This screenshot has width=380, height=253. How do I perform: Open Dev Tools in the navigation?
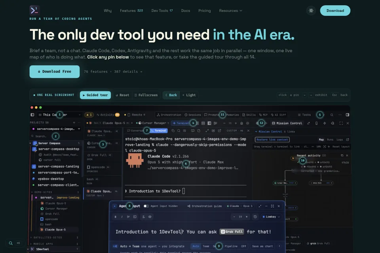pos(162,11)
